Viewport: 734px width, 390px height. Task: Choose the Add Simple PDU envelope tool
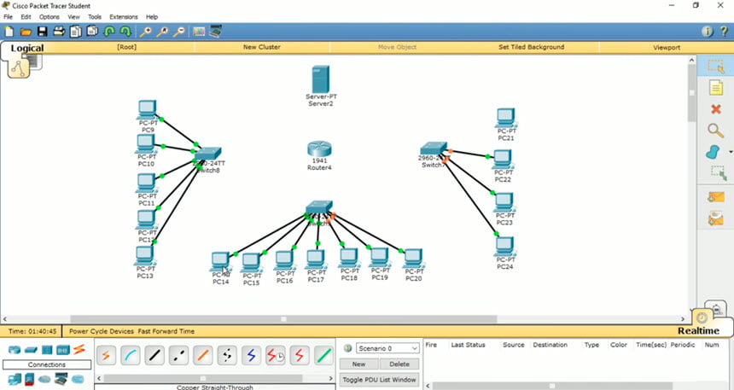click(x=716, y=196)
